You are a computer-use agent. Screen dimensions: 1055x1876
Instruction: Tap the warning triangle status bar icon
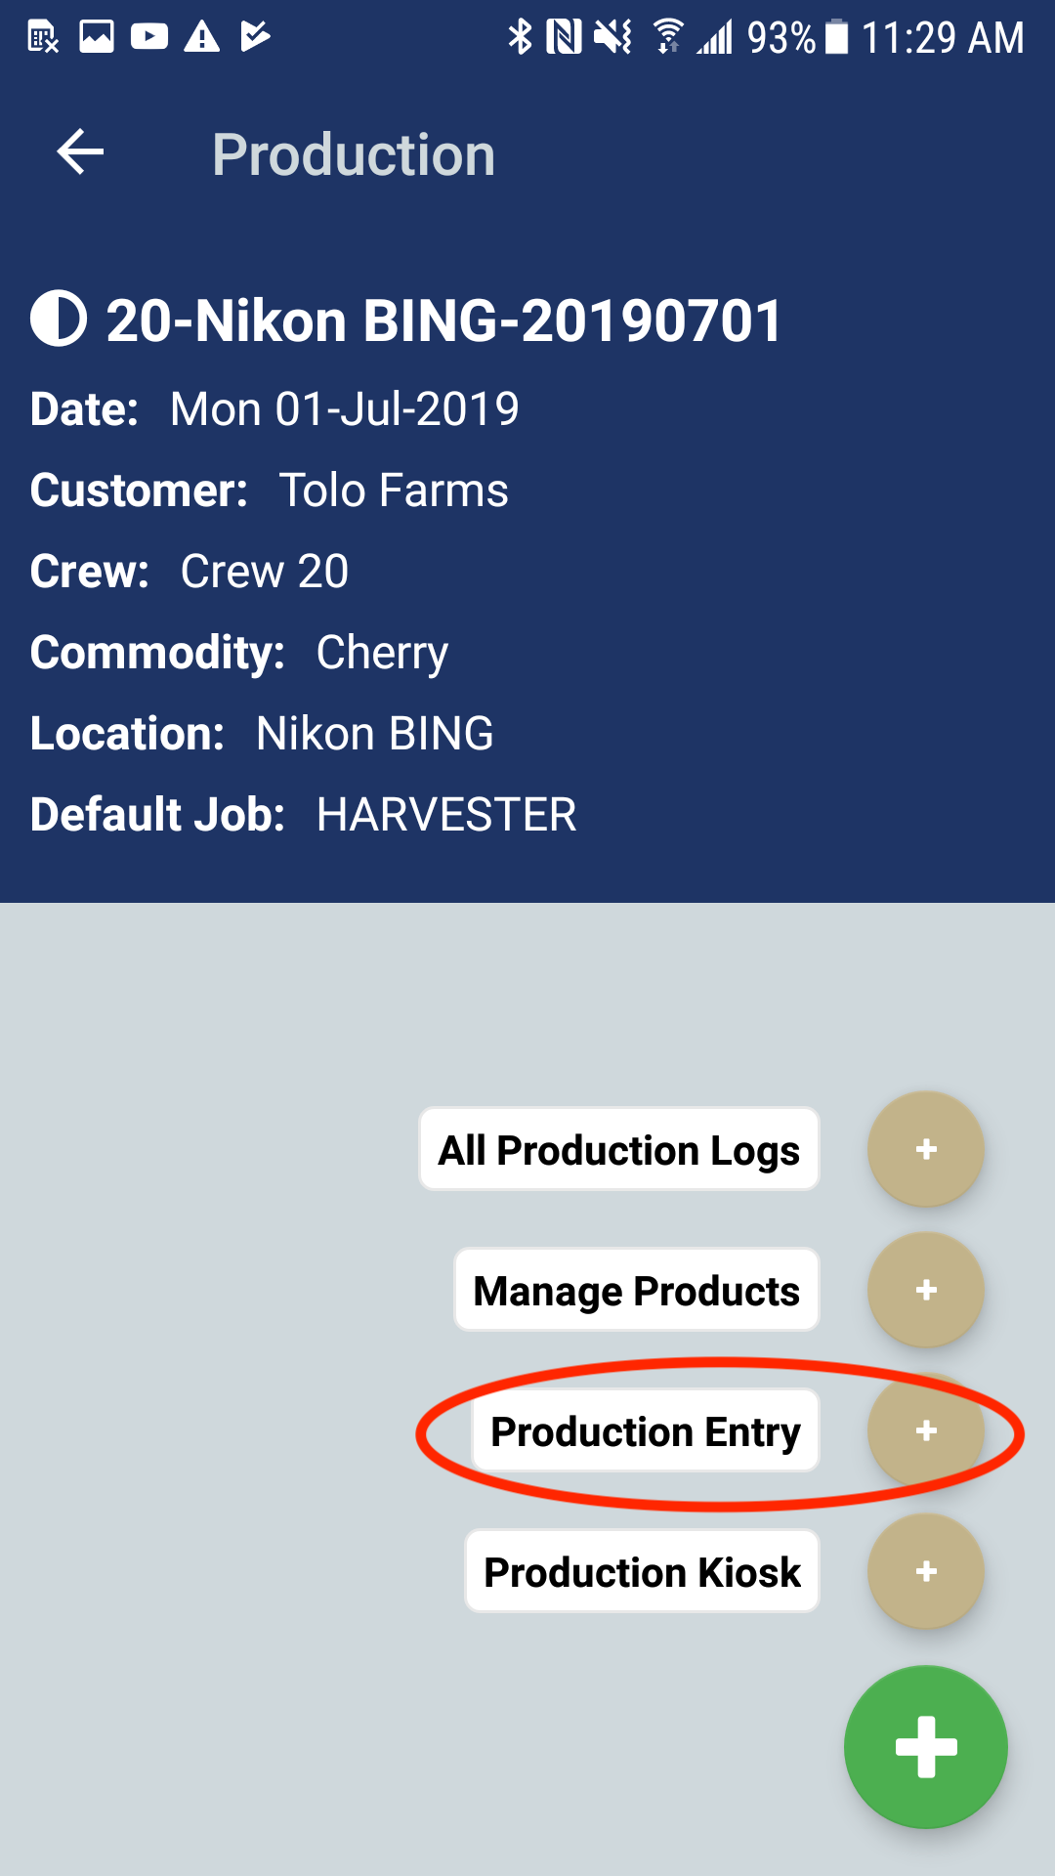201,37
